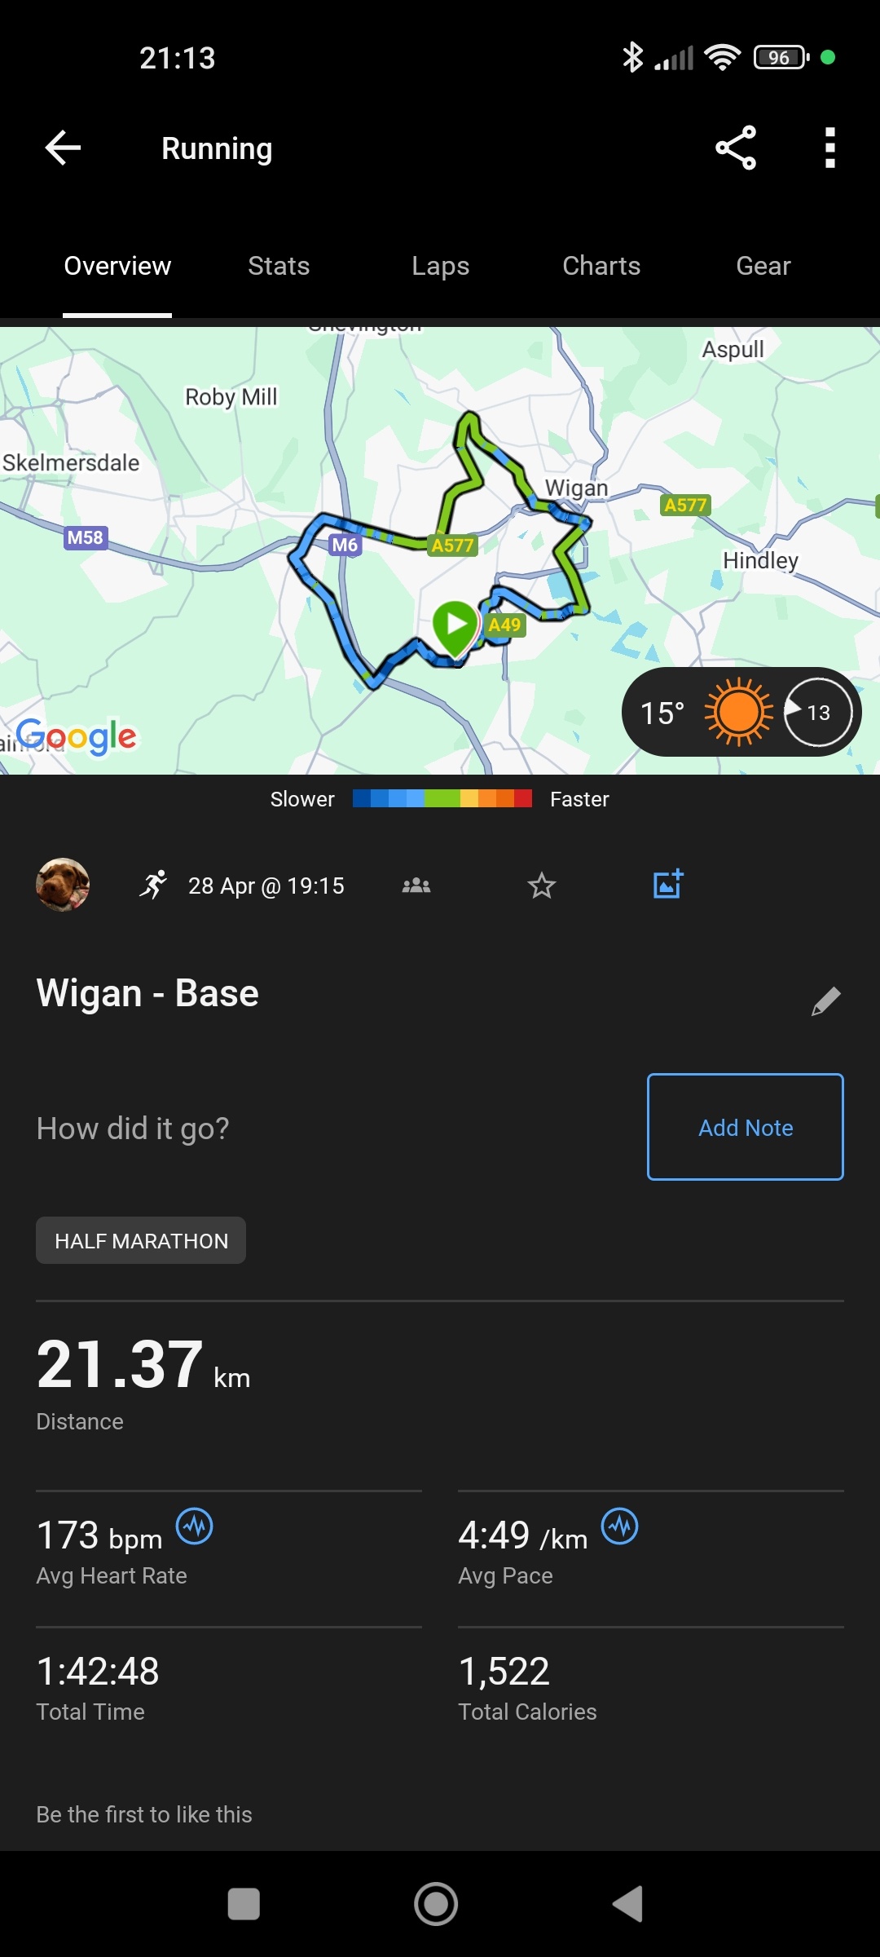
Task: Select the Gear tab
Action: [x=763, y=266]
